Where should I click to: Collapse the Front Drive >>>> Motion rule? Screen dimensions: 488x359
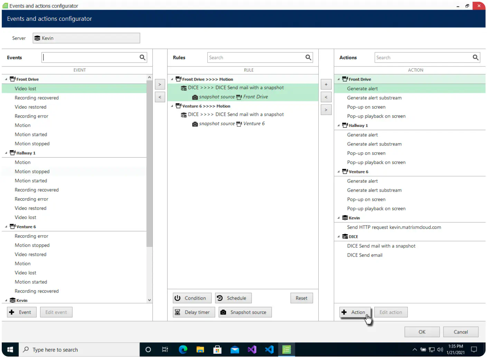(x=172, y=79)
